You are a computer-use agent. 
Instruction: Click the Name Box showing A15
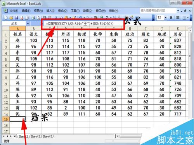(14, 24)
